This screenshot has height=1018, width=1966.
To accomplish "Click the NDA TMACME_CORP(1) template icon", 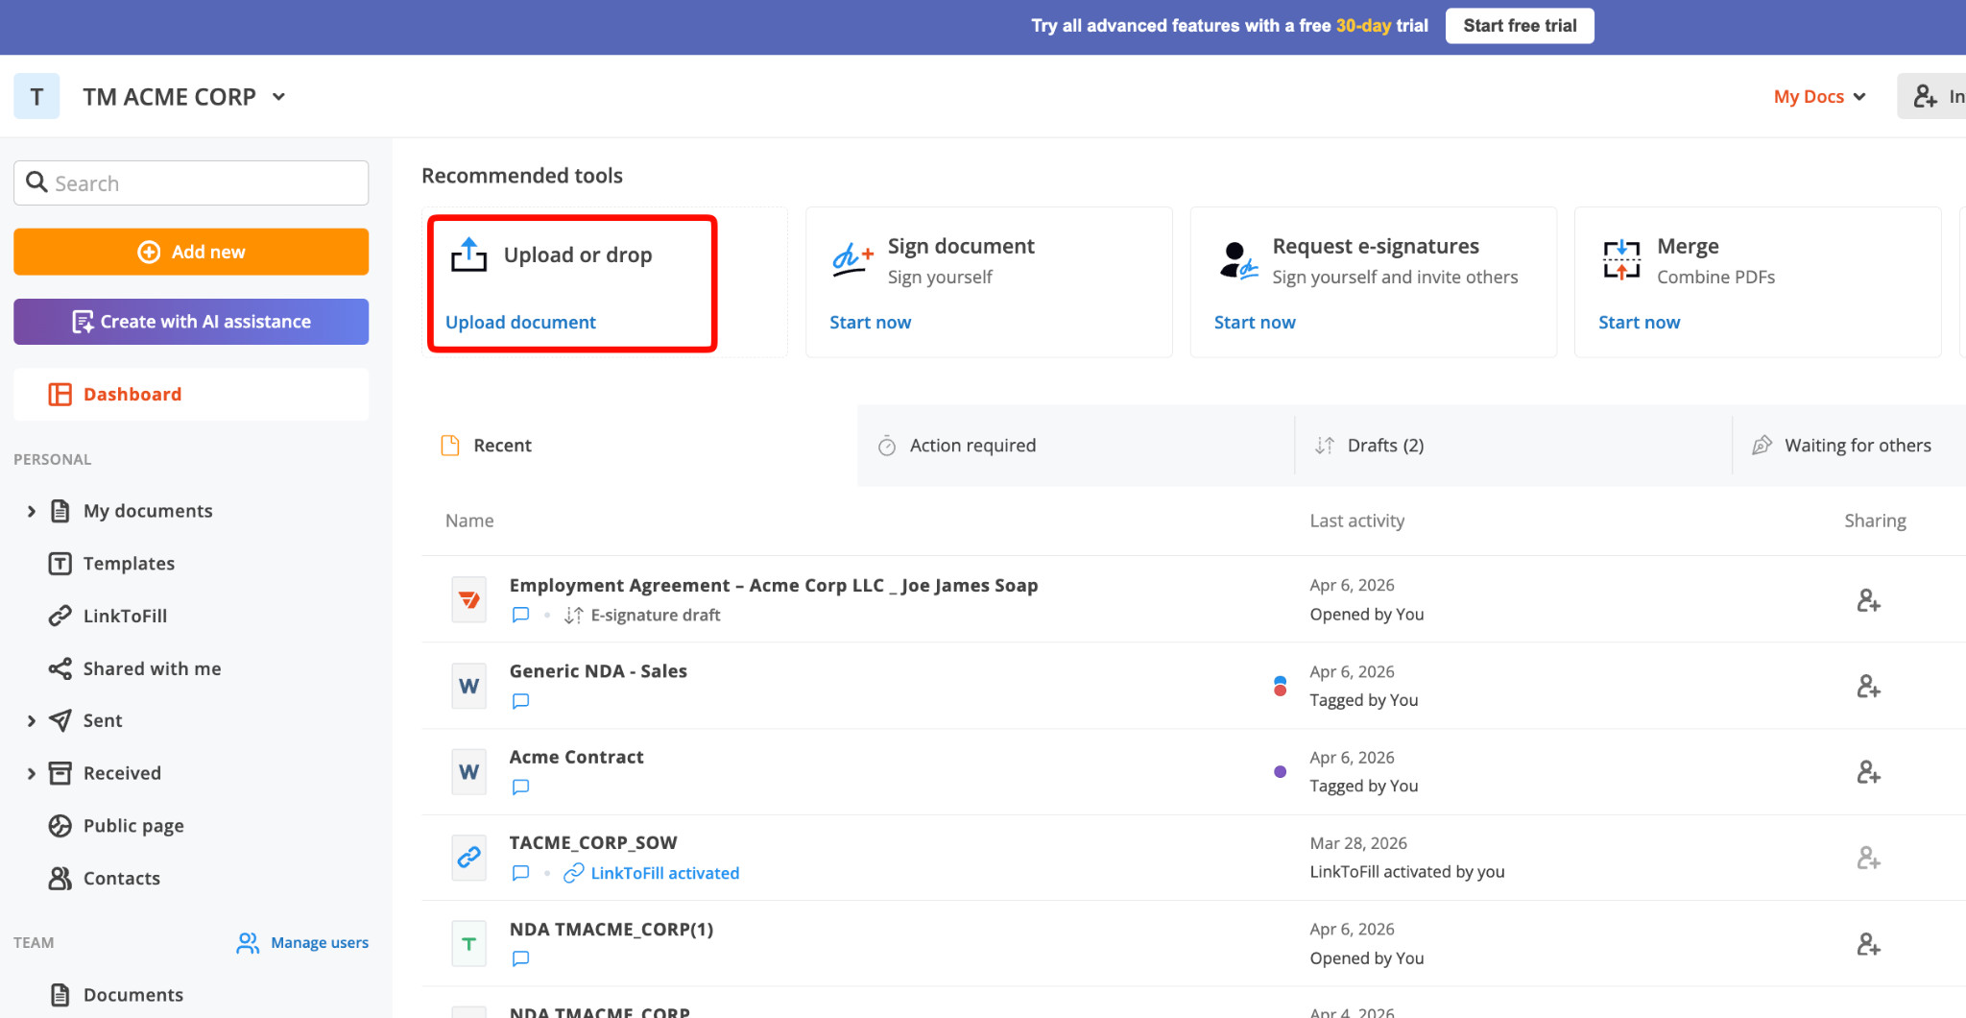I will pos(469,943).
